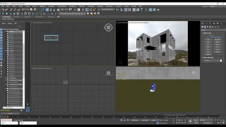226x127 pixels.
Task: Activate the Select and Move tool
Action: [x=47, y=10]
